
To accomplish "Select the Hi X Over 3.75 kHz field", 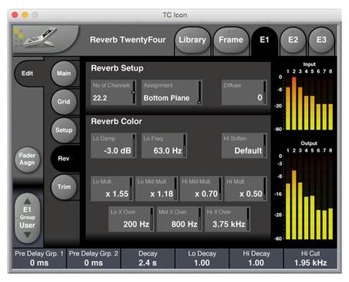I will pos(227,219).
